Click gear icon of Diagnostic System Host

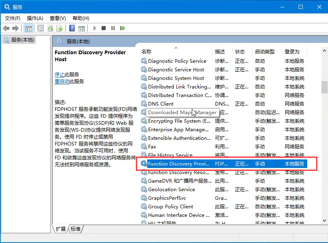(144, 78)
